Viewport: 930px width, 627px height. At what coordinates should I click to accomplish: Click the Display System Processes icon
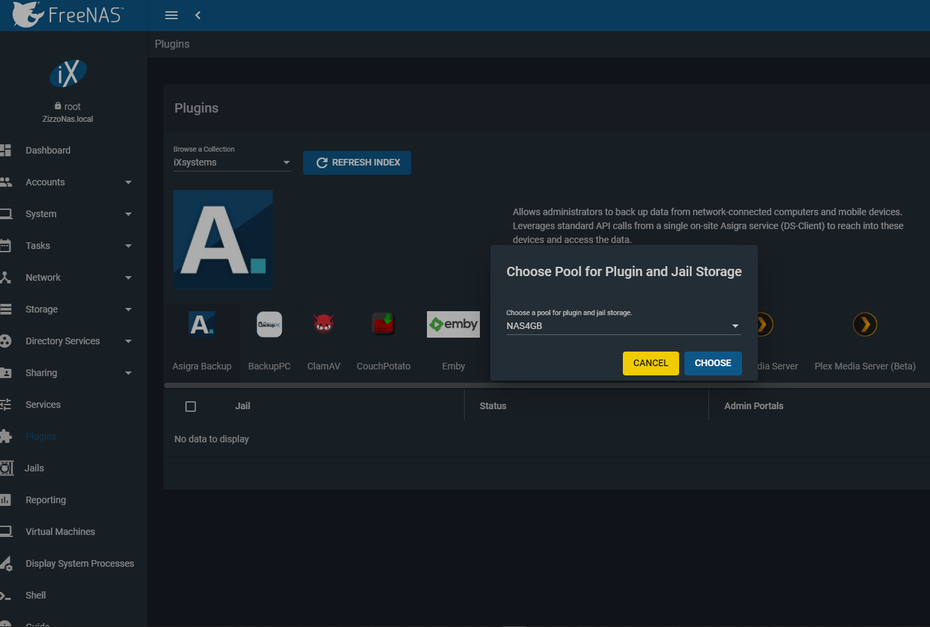(x=6, y=563)
